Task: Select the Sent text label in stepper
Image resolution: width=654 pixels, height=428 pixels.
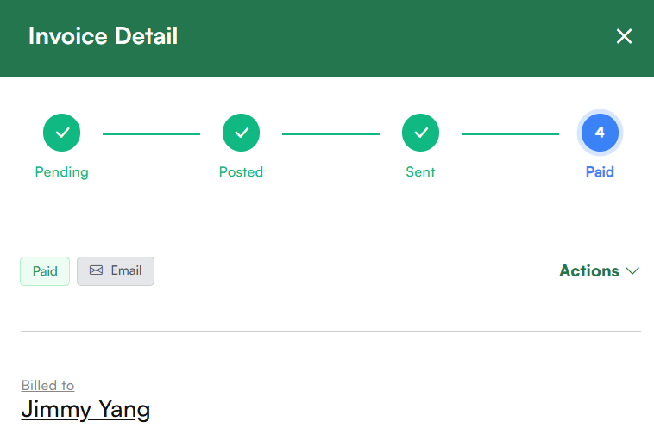Action: pos(420,171)
